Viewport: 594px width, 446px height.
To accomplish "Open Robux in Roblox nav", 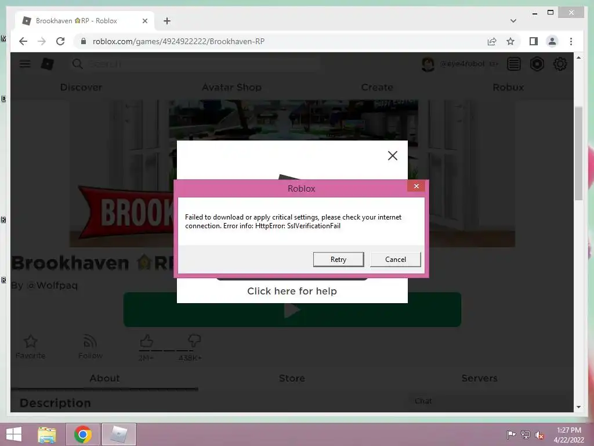I will pos(508,87).
